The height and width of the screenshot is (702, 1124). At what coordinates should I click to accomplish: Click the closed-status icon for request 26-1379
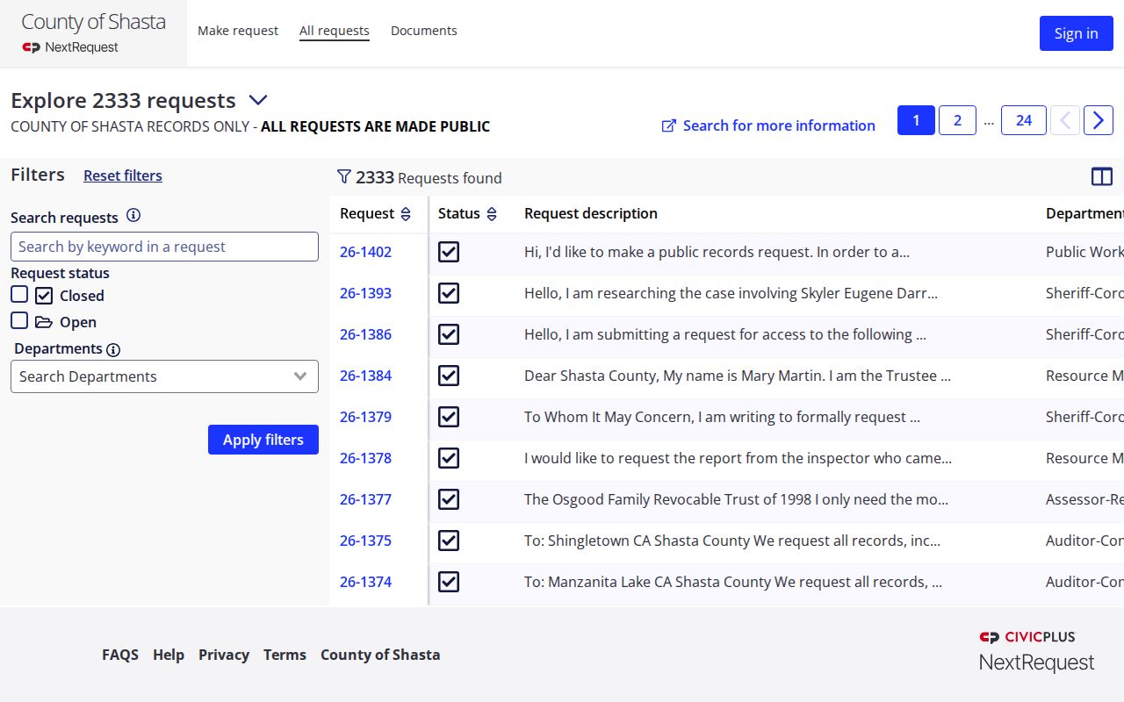[x=449, y=417]
